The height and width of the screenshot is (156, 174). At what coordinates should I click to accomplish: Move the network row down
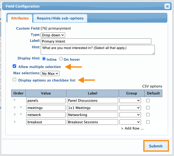(21, 114)
